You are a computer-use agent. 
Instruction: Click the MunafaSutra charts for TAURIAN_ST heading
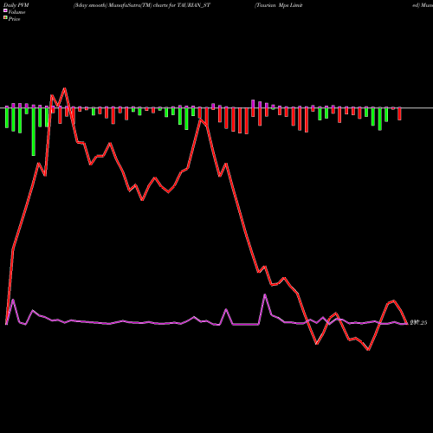[x=142, y=5]
